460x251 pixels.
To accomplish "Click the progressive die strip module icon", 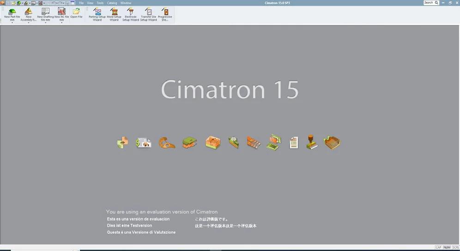I will point(254,143).
